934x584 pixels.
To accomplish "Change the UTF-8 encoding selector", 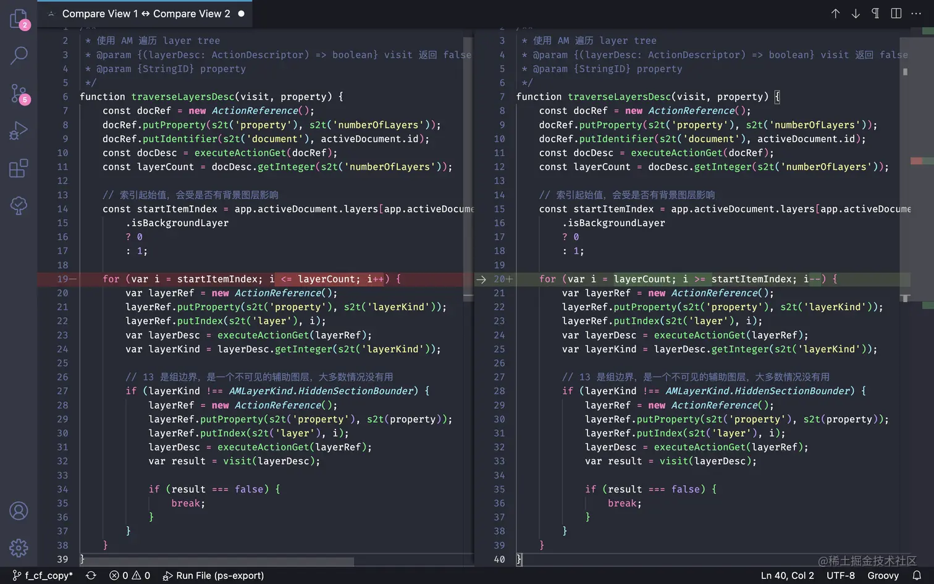I will pyautogui.click(x=841, y=575).
